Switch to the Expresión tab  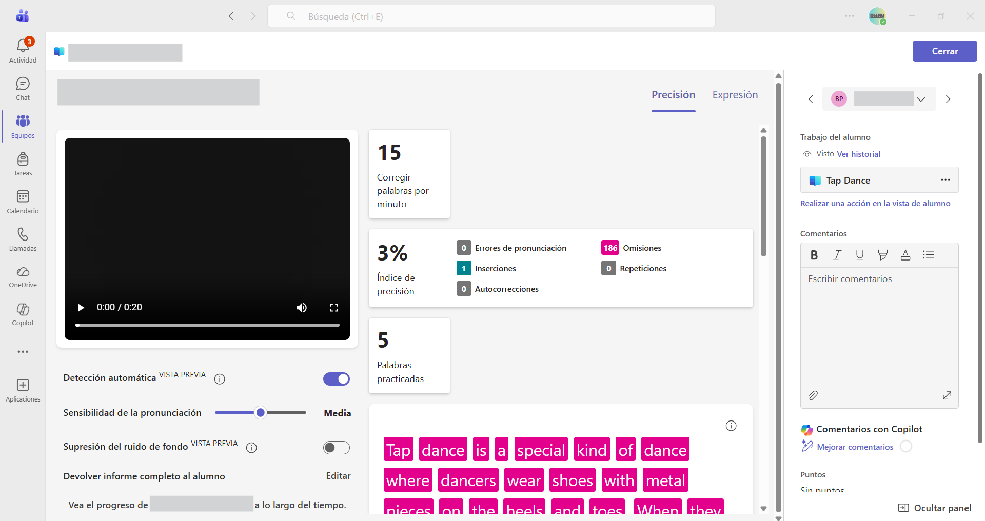pyautogui.click(x=735, y=95)
